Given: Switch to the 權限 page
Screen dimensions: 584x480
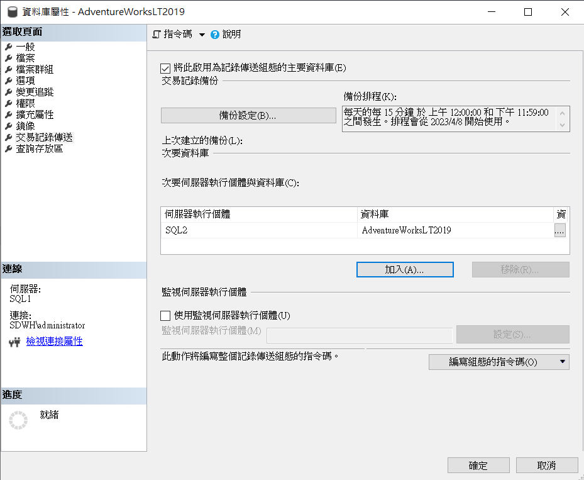Looking at the screenshot, I should click(25, 104).
